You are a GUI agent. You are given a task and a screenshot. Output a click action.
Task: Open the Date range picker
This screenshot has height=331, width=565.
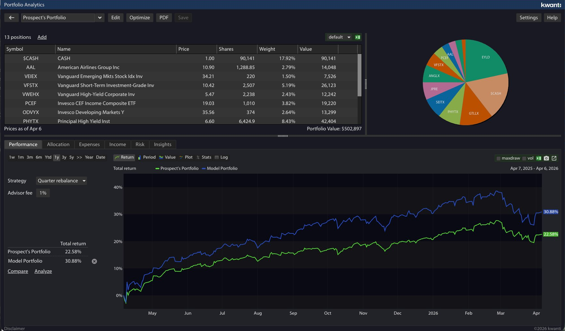click(x=100, y=157)
